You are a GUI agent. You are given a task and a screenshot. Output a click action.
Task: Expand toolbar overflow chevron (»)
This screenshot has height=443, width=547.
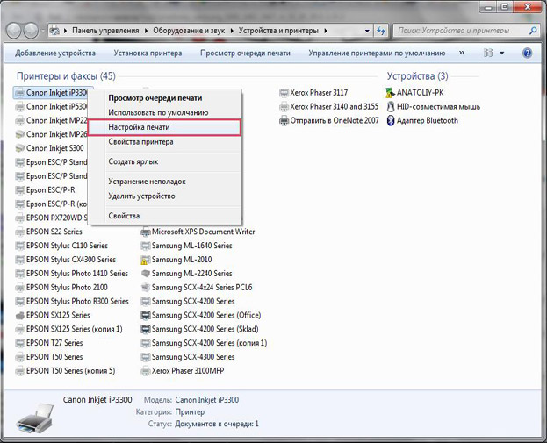tap(462, 53)
